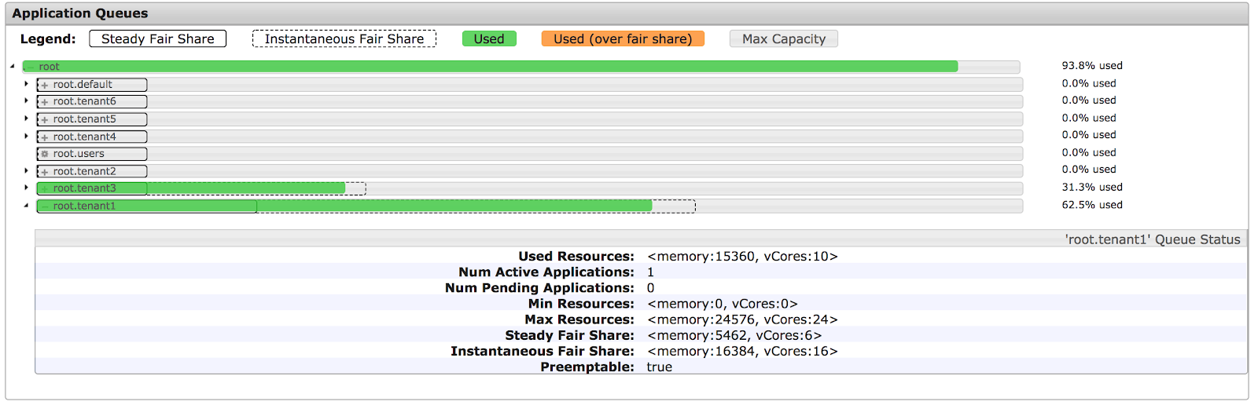Click the 'Legend:' label

48,38
